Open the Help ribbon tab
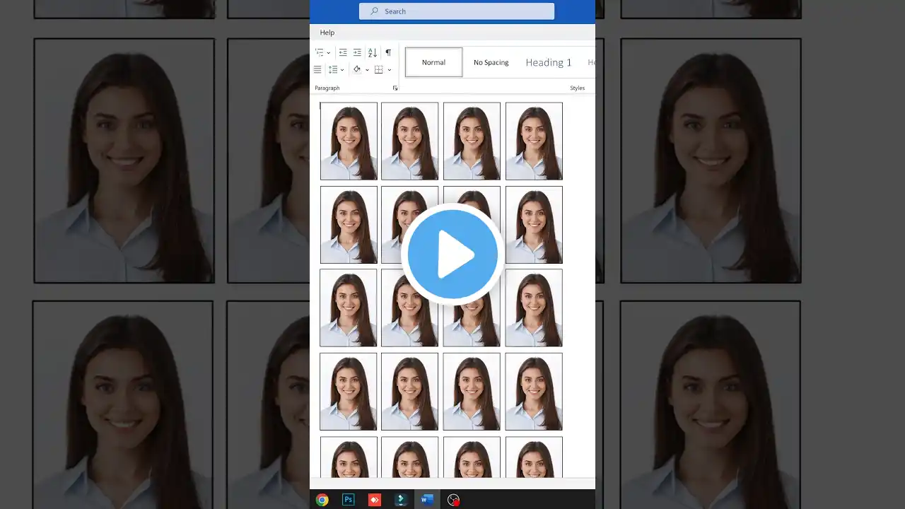This screenshot has height=509, width=905. (327, 33)
